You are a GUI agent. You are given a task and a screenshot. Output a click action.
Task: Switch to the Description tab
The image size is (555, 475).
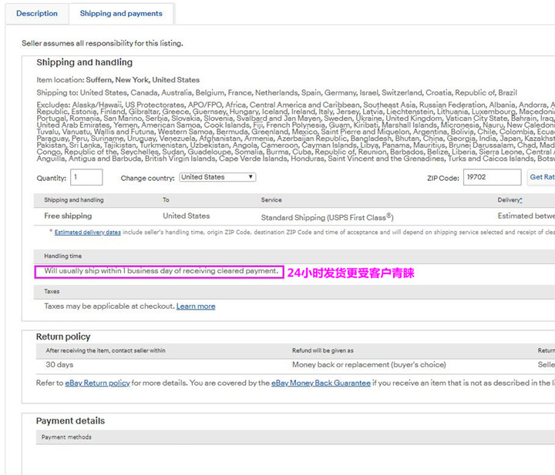point(37,14)
